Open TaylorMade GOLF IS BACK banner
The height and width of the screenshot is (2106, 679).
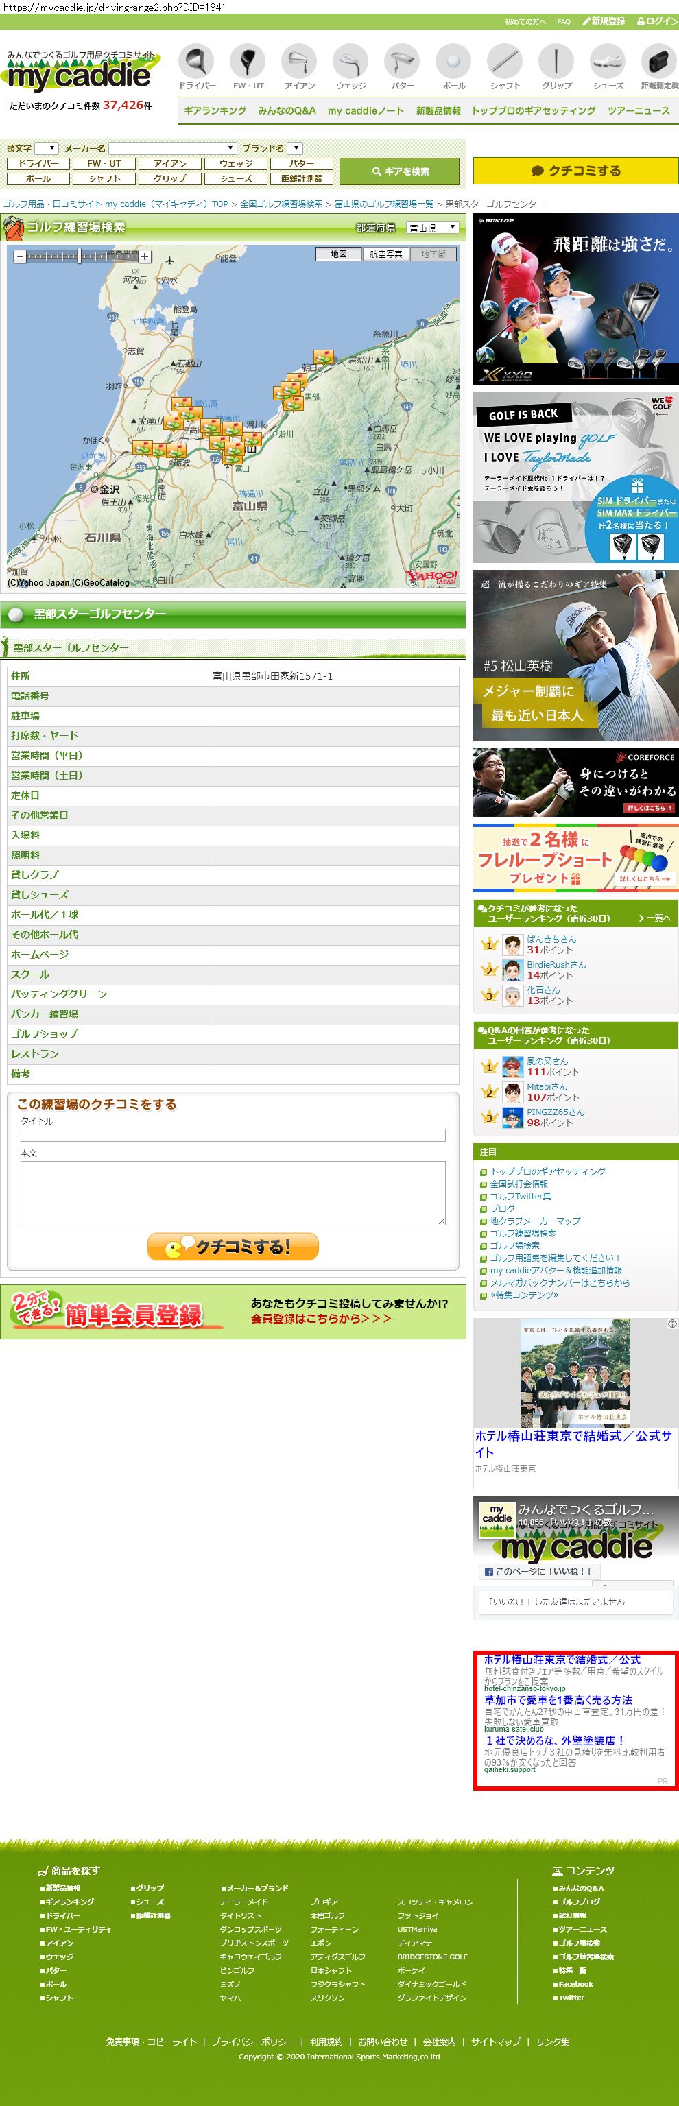(x=576, y=477)
